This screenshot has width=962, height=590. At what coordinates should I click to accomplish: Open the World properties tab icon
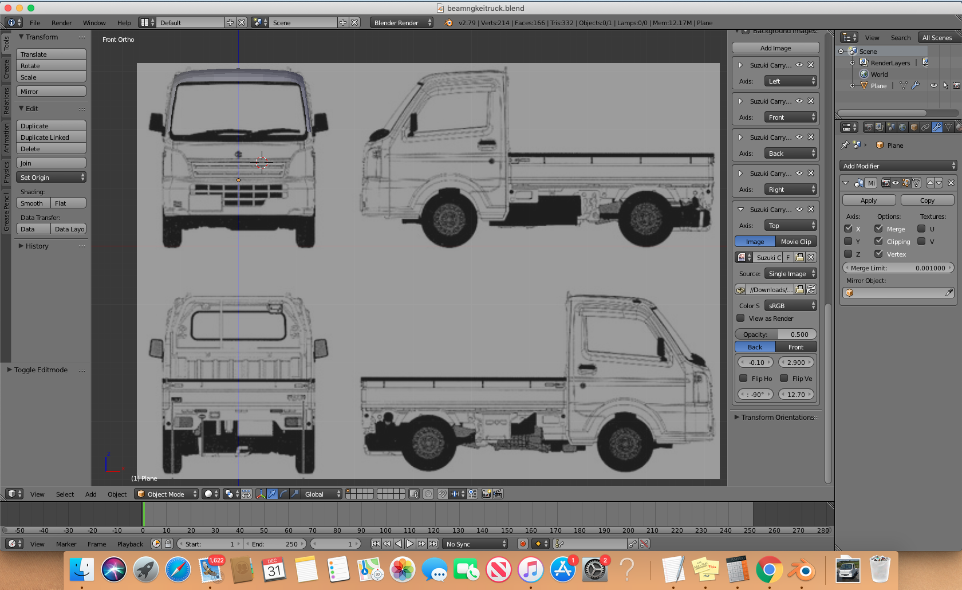tap(902, 127)
